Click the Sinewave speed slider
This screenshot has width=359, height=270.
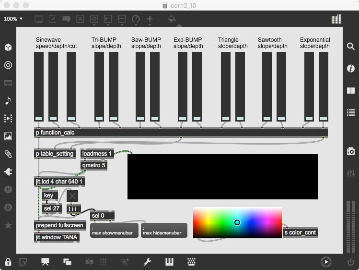click(x=39, y=86)
